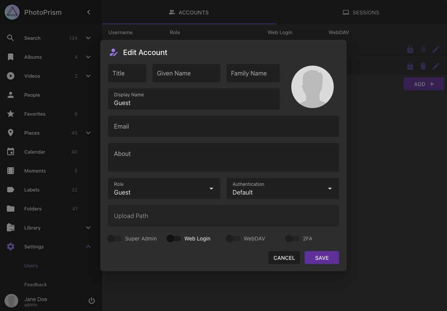Image resolution: width=447 pixels, height=311 pixels.
Task: Select the ACCOUNTS tab
Action: [189, 12]
